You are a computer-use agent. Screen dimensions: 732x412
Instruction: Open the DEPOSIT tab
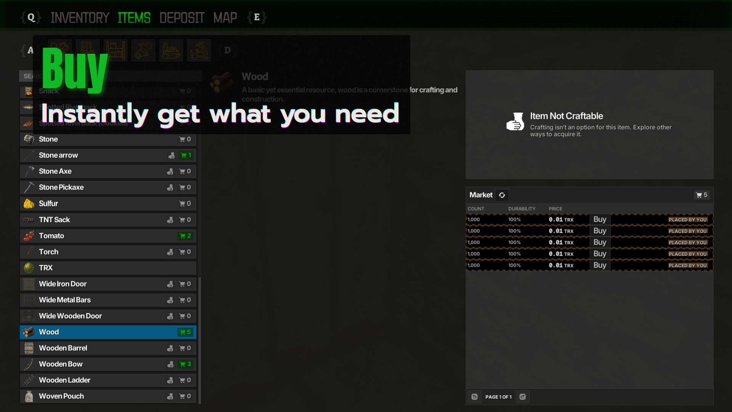point(182,18)
